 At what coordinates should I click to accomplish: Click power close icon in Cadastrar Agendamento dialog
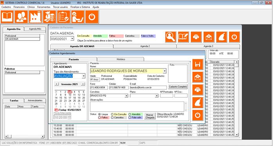(x=198, y=115)
